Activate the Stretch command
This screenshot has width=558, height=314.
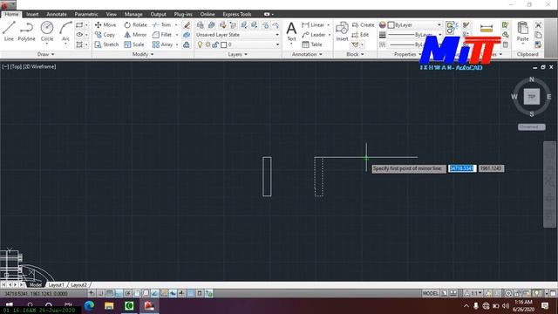(106, 44)
